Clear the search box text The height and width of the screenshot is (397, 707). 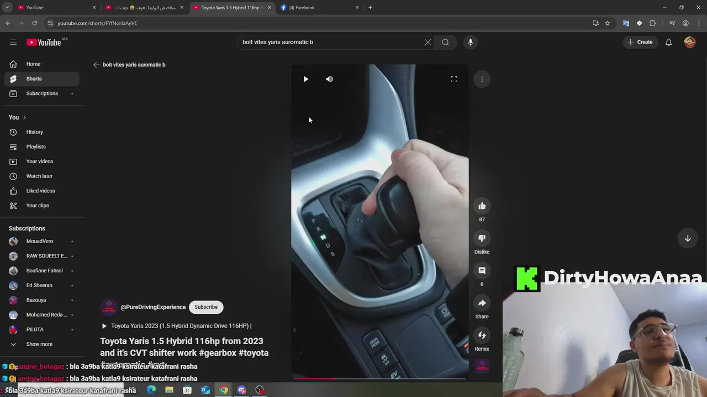point(428,42)
